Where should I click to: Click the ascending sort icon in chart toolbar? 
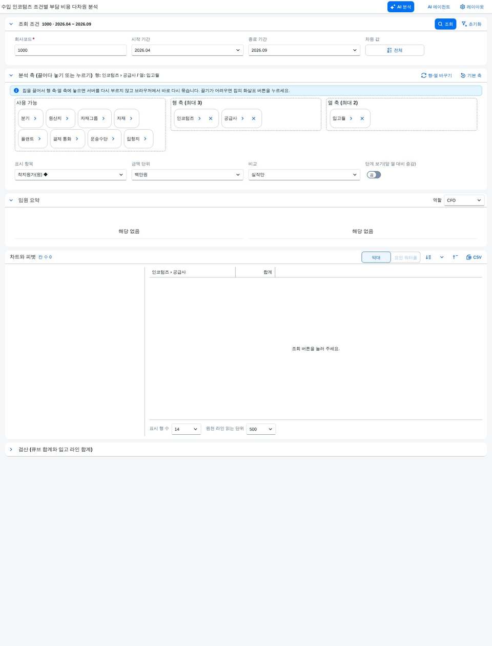[455, 257]
